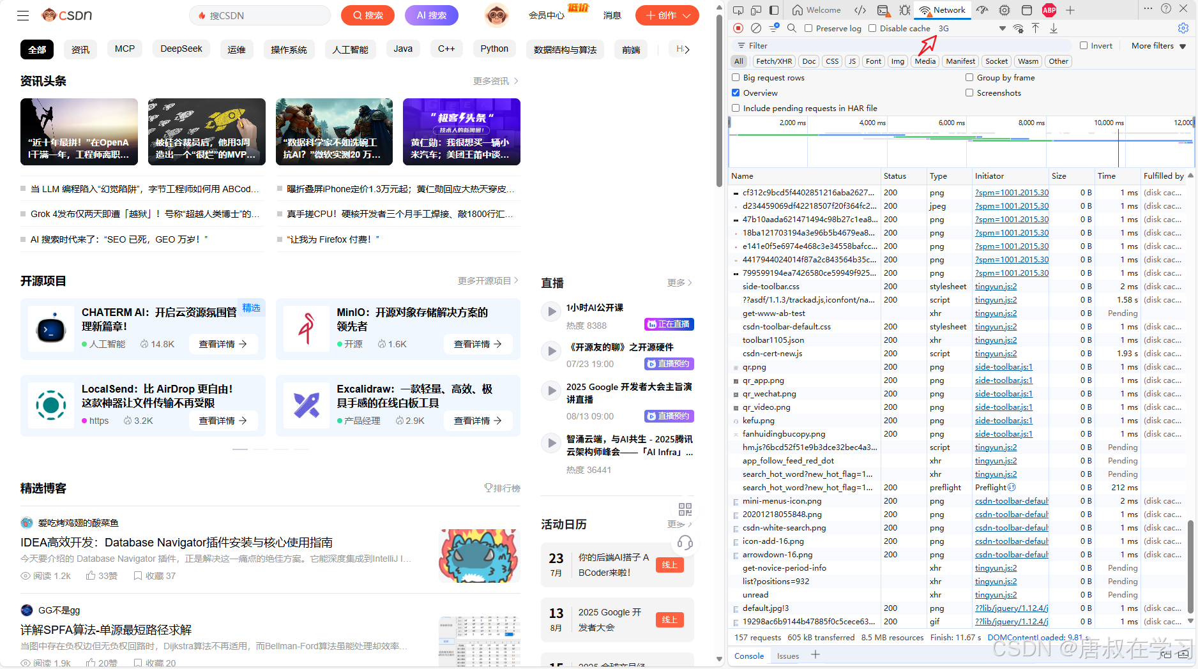
Task: Focus the 搜CSDN search field
Action: 260,15
